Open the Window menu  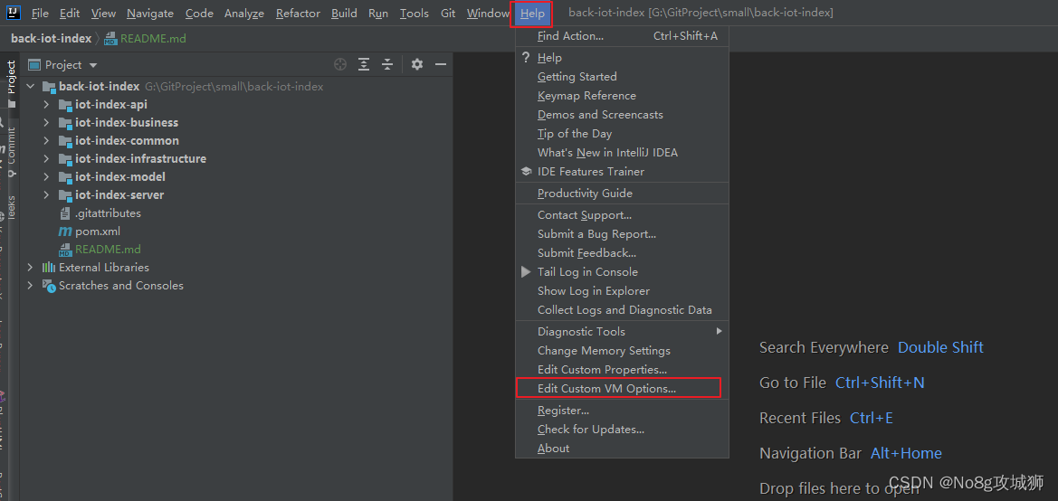tap(488, 14)
